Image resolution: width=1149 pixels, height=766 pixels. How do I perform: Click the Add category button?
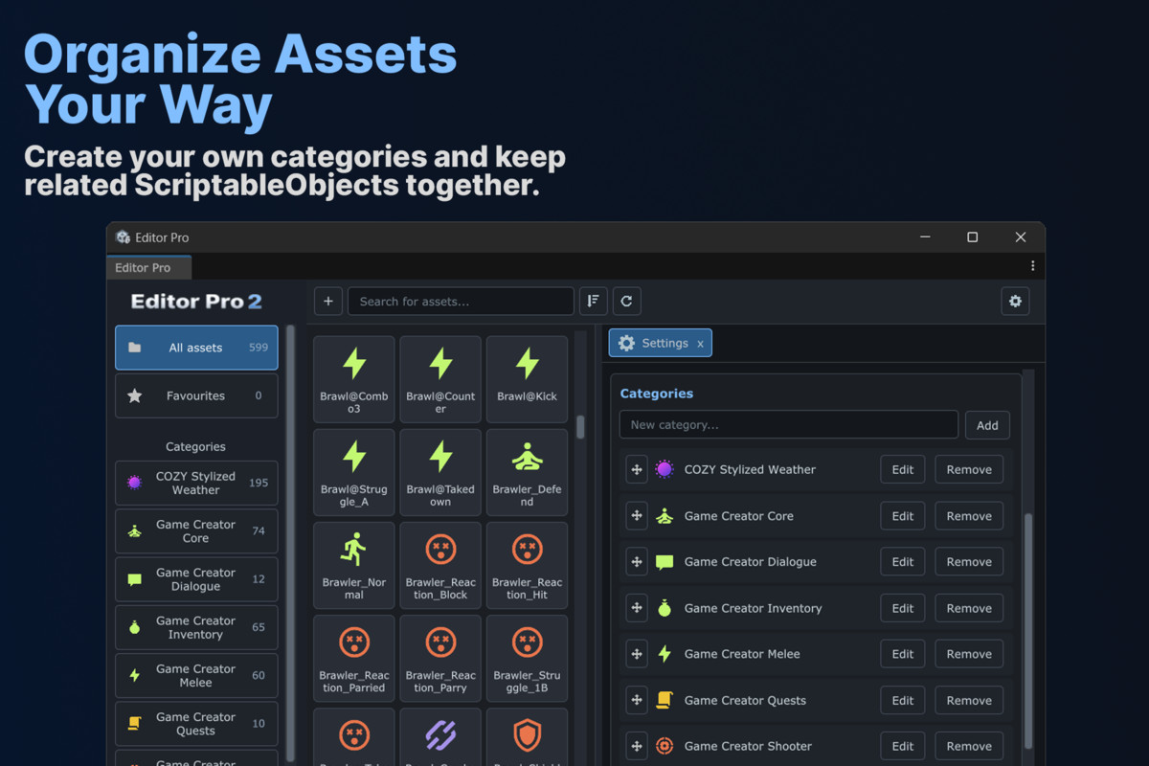pyautogui.click(x=987, y=425)
